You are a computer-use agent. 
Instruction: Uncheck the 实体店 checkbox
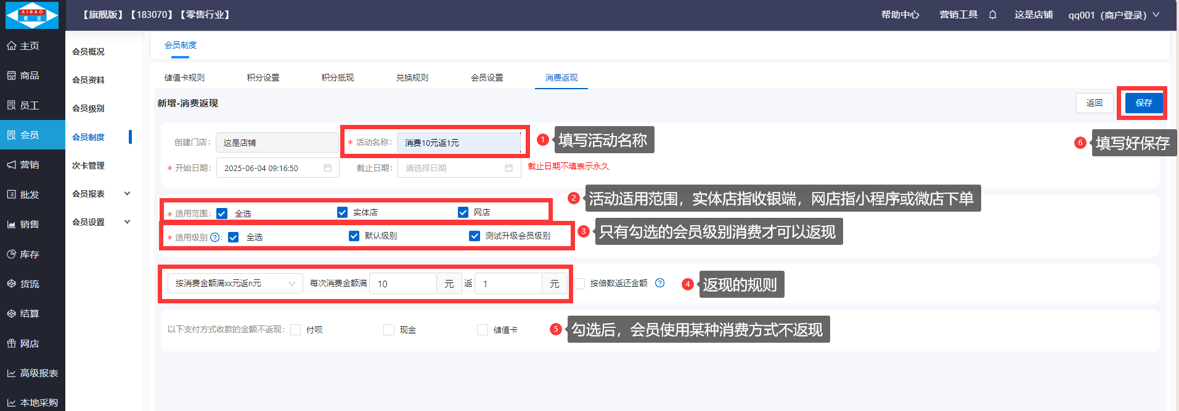343,212
